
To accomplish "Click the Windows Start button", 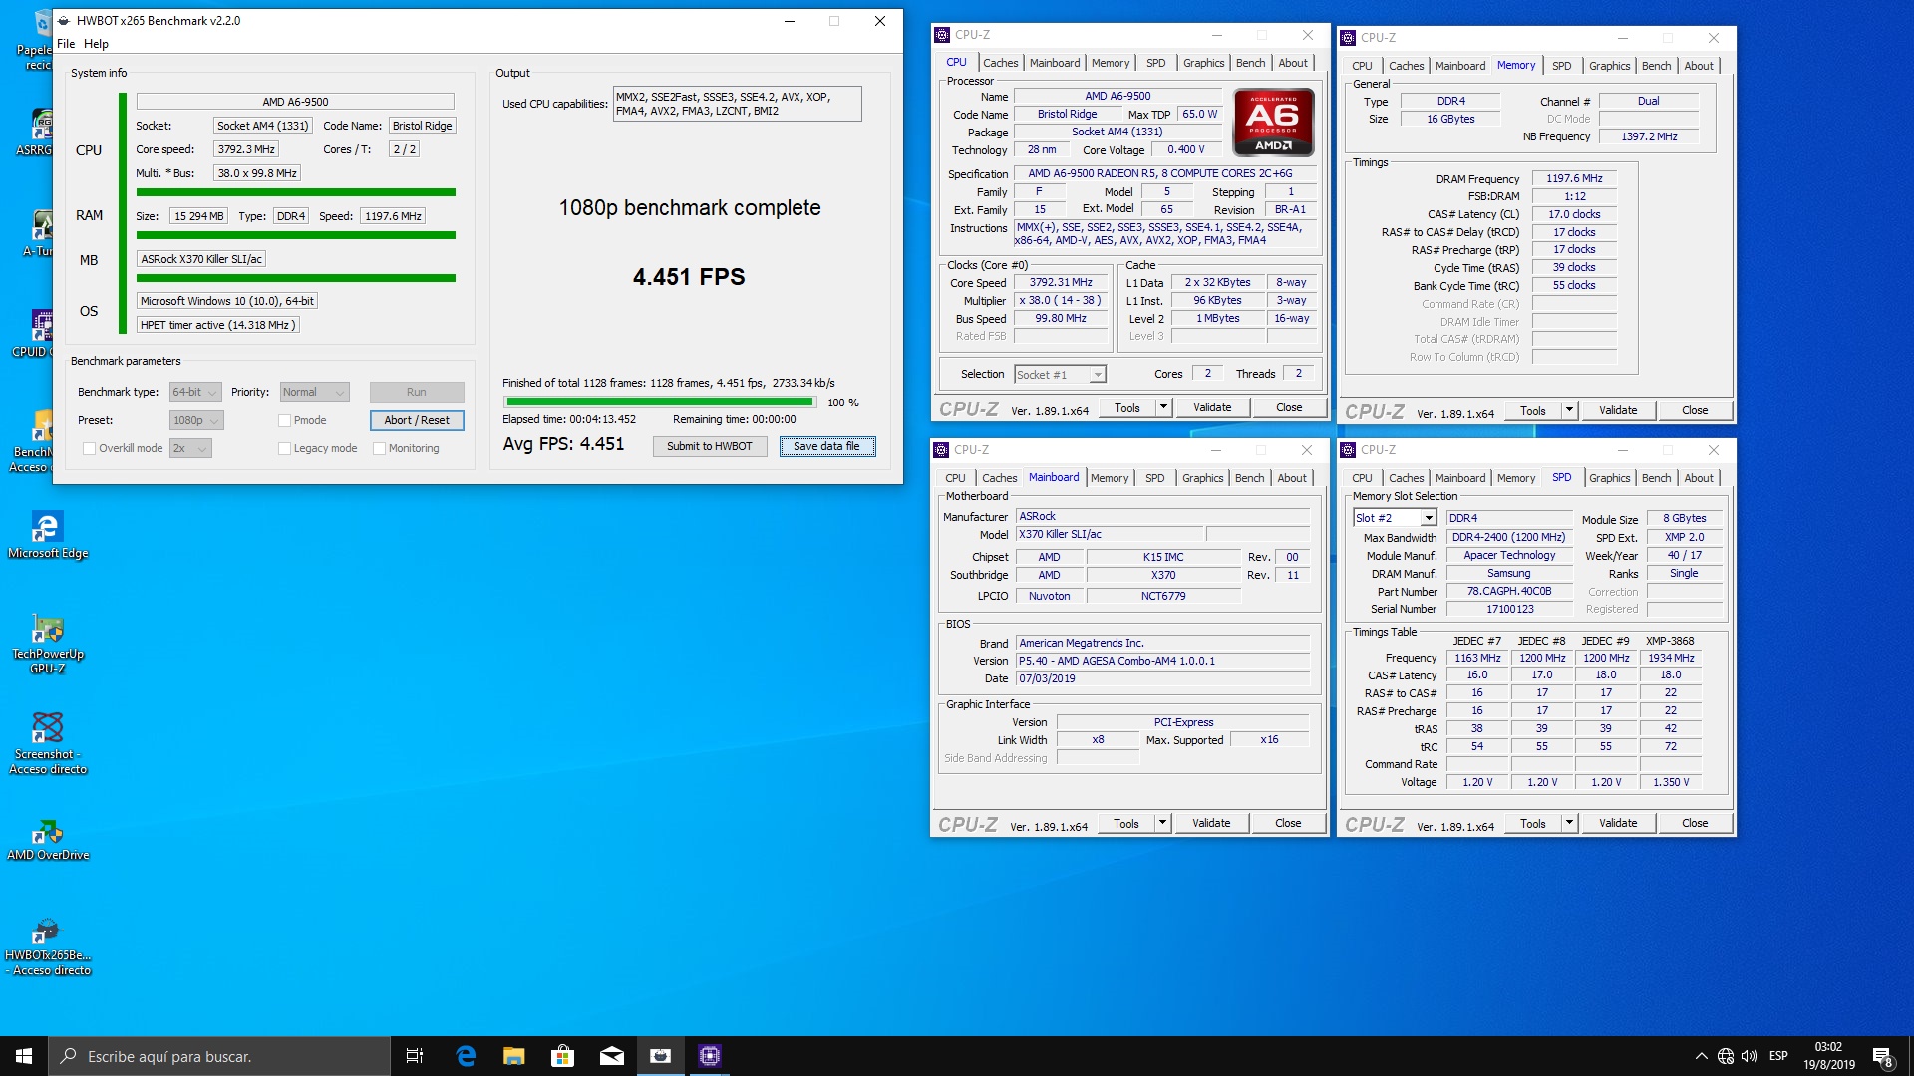I will [x=24, y=1056].
